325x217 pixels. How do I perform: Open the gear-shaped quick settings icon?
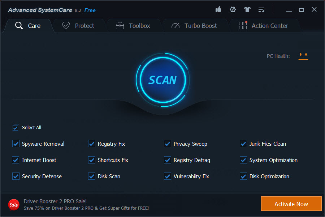pyautogui.click(x=233, y=10)
